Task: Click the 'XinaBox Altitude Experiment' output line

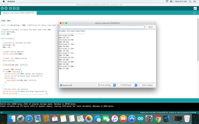Action: 72,31
